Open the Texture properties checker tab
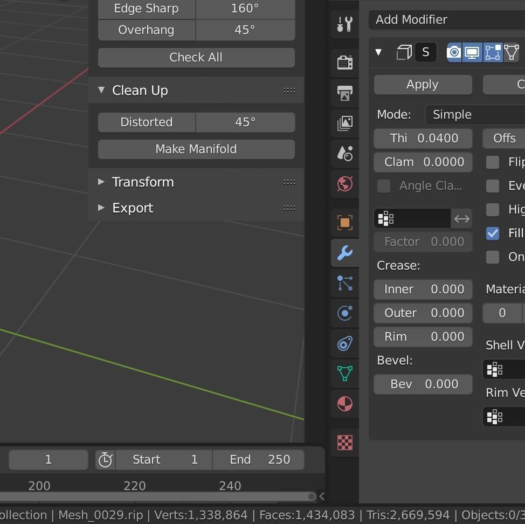 345,443
